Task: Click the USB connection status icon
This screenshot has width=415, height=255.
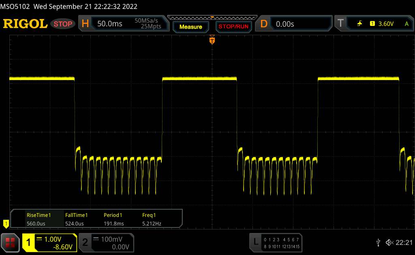Action: coord(378,242)
